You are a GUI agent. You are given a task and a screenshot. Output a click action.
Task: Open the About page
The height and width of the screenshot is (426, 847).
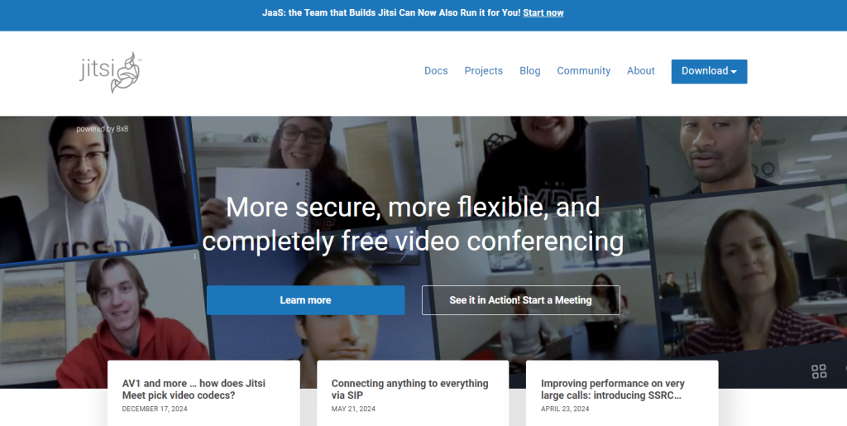pos(641,71)
